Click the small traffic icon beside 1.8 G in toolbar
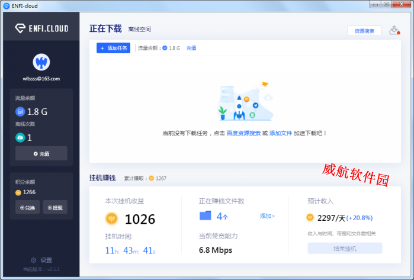Screen dimensions: 414x280 point(165,48)
